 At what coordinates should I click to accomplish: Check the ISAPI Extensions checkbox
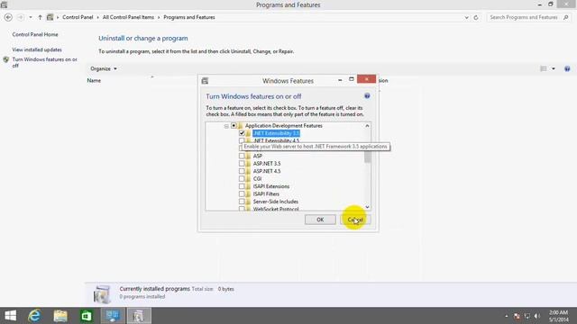[x=242, y=186]
